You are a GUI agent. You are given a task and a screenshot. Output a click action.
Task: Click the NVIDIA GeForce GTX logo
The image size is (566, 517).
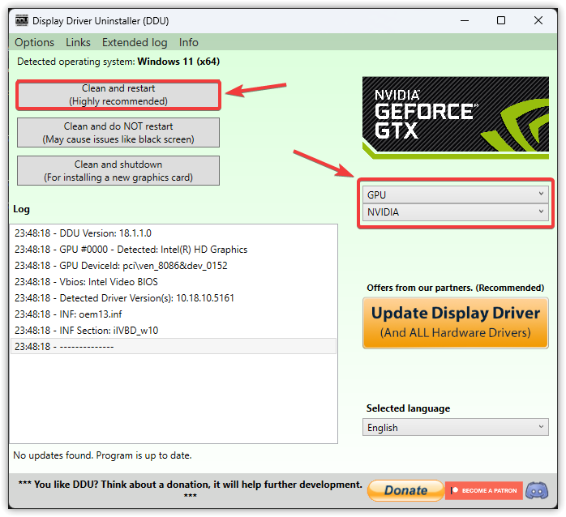click(455, 118)
